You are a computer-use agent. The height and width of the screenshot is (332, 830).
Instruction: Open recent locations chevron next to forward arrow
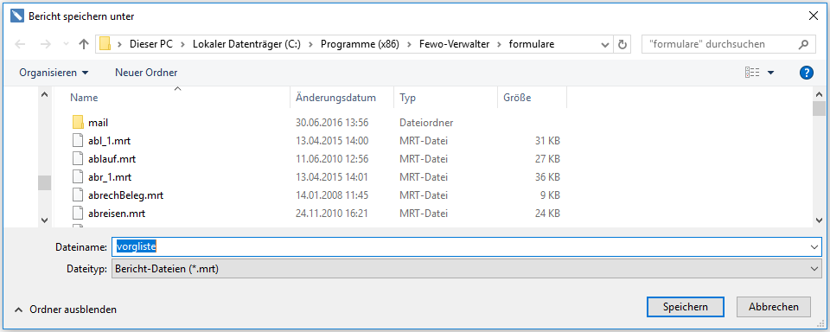[x=66, y=44]
